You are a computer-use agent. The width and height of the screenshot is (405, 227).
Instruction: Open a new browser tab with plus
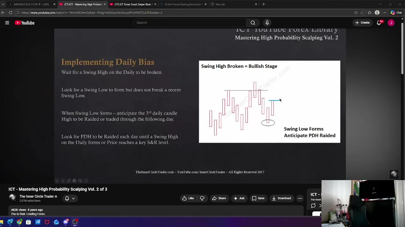264,4
